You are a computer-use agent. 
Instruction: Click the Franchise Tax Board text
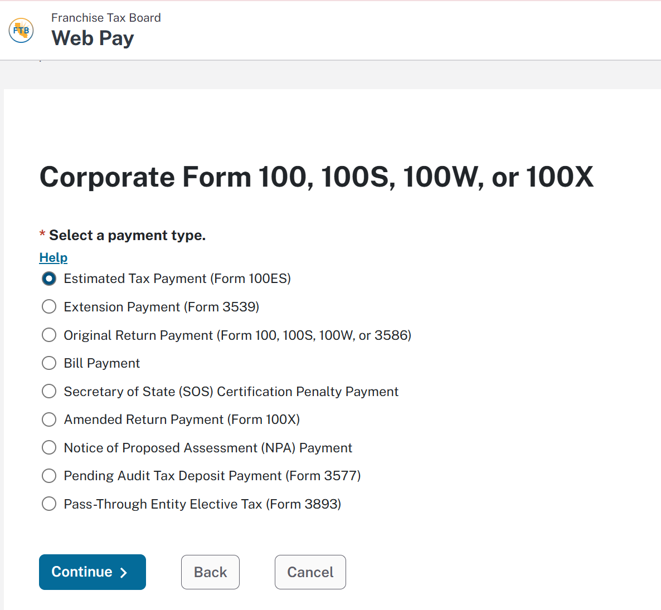click(x=106, y=18)
